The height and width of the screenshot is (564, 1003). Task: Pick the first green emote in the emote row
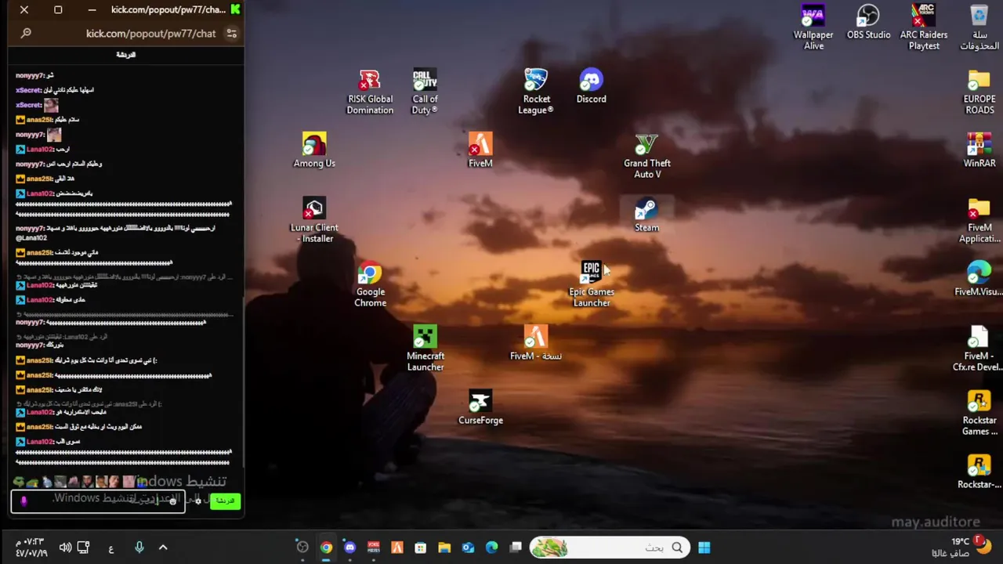(20, 482)
